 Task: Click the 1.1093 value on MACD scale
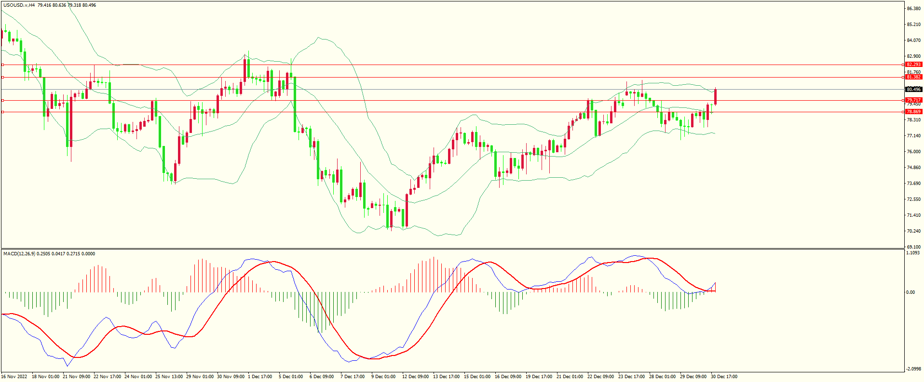913,253
